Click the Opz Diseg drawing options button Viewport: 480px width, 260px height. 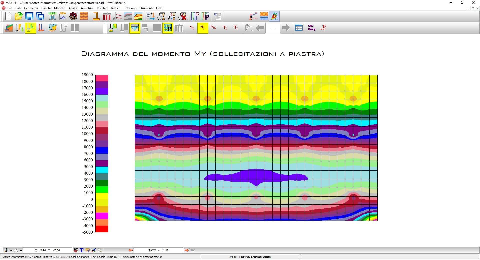click(311, 28)
